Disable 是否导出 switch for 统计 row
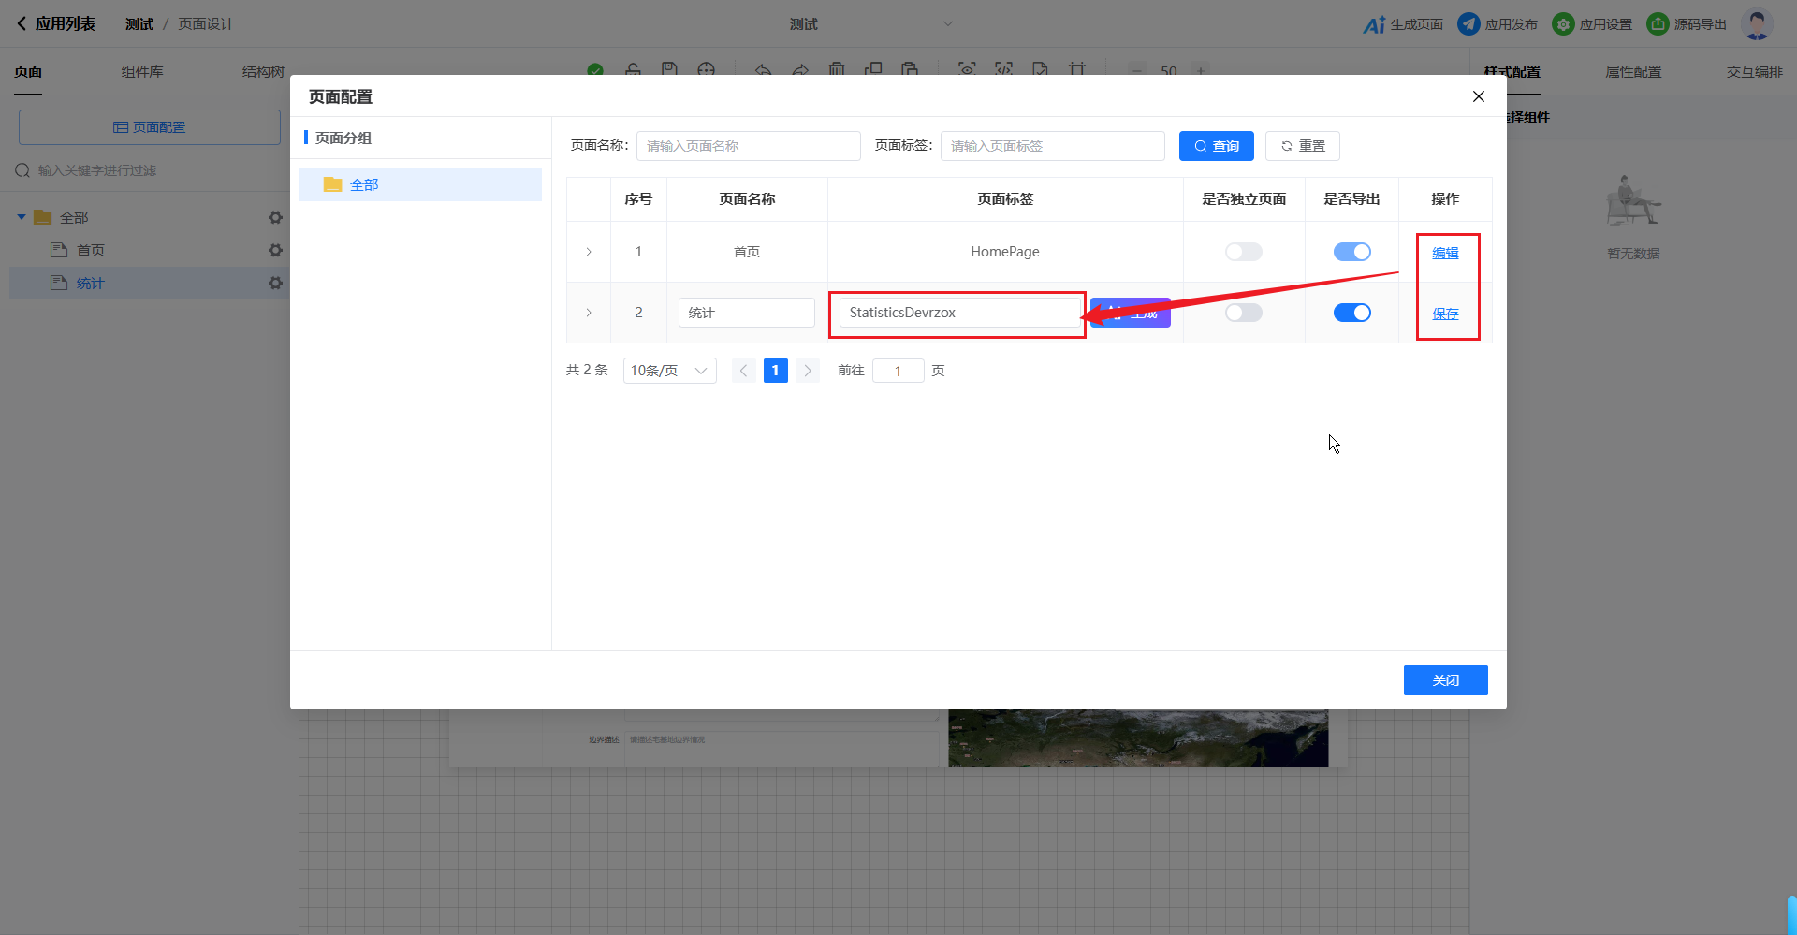Viewport: 1797px width, 935px height. point(1351,313)
